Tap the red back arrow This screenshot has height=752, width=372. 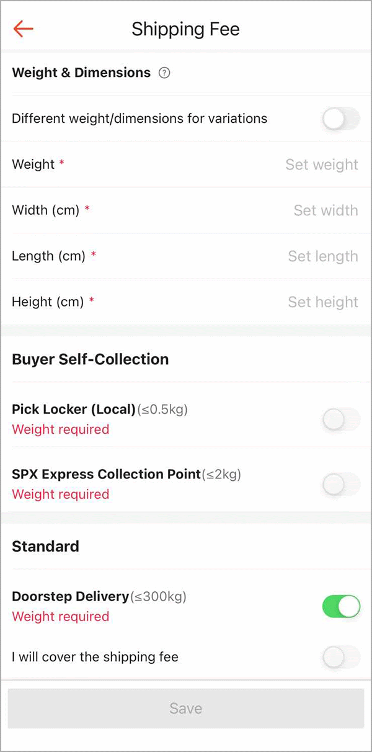pyautogui.click(x=23, y=29)
